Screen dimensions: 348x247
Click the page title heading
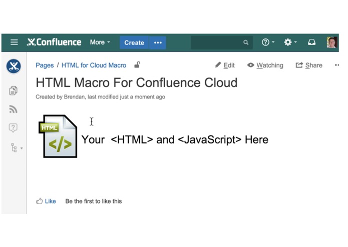tap(137, 83)
